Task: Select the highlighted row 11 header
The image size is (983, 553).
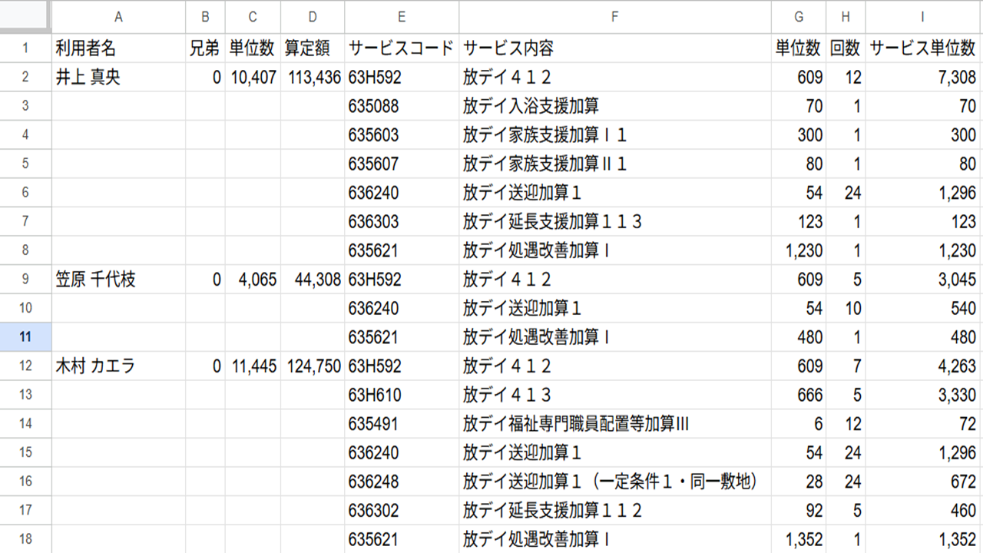Action: click(25, 337)
